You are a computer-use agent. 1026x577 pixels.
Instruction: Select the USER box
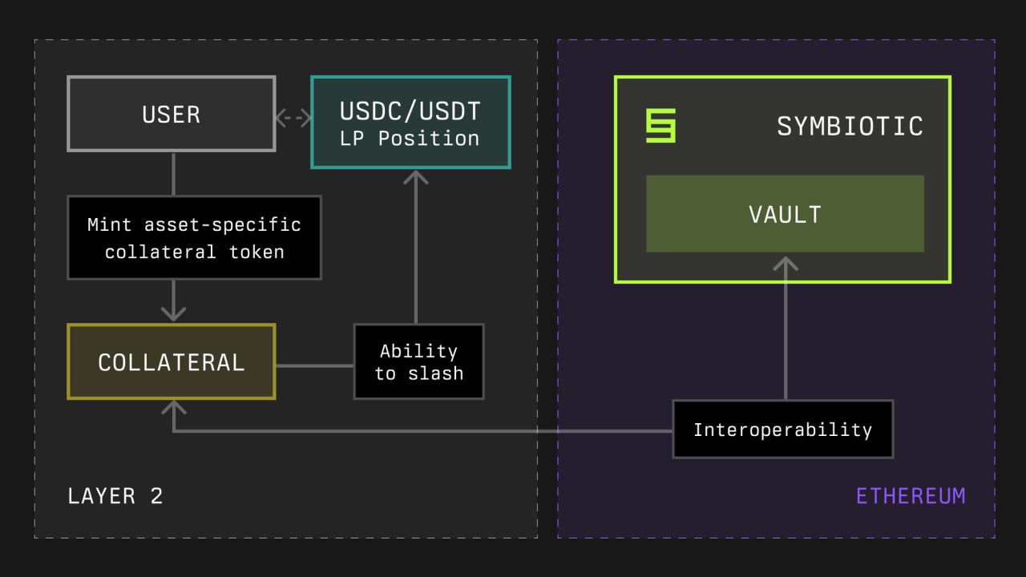point(172,114)
